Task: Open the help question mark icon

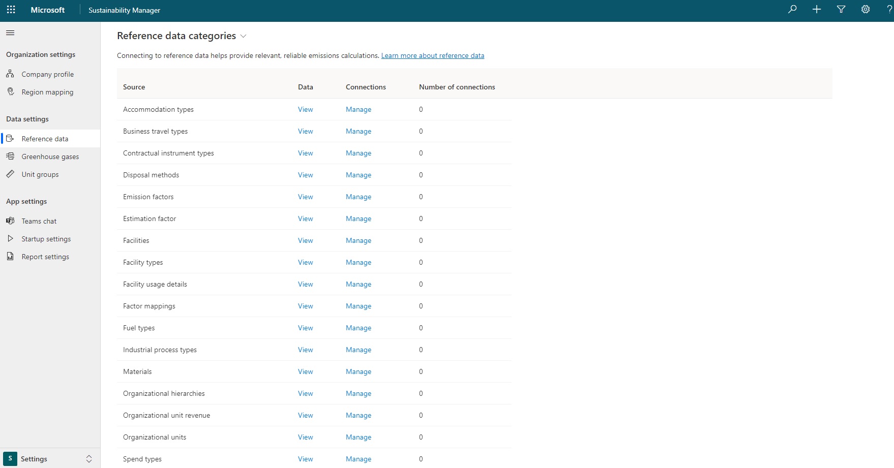Action: [x=890, y=9]
